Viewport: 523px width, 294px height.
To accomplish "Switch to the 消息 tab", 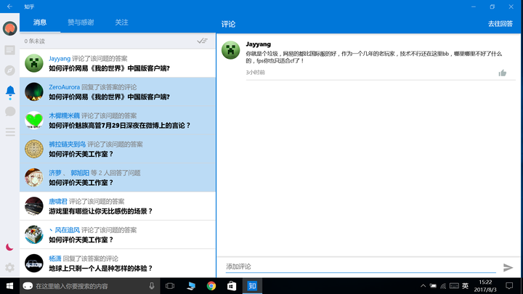I will click(40, 23).
